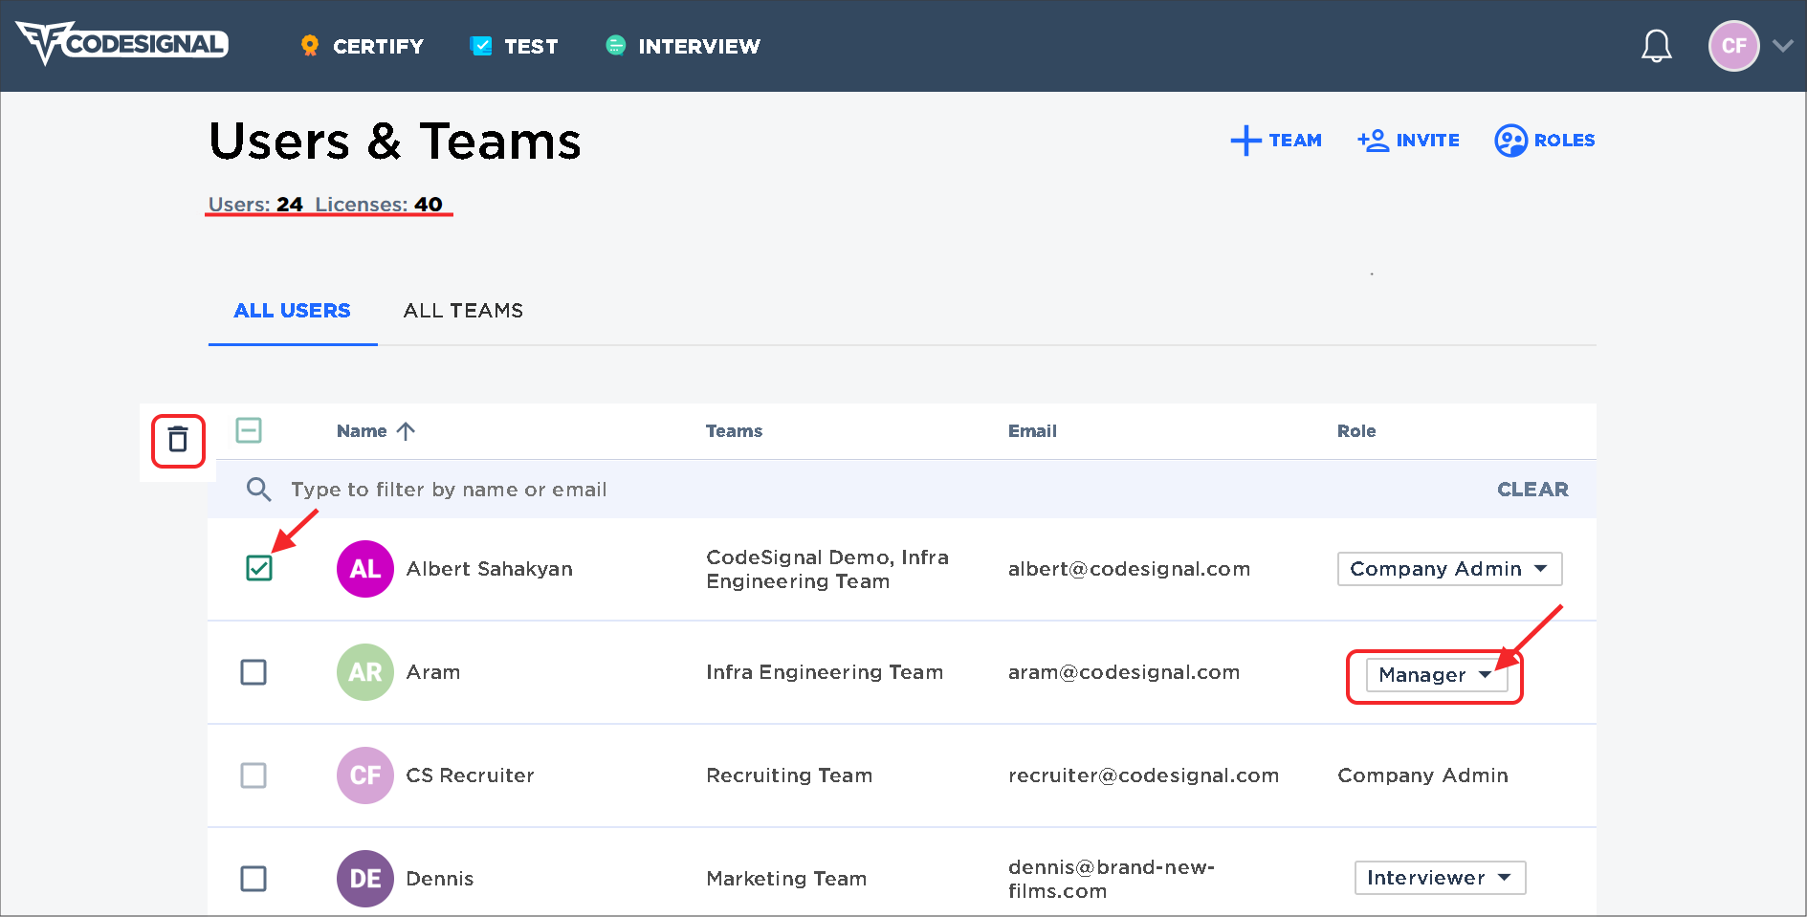This screenshot has width=1807, height=917.
Task: Check Dennis's row checkbox
Action: [x=253, y=878]
